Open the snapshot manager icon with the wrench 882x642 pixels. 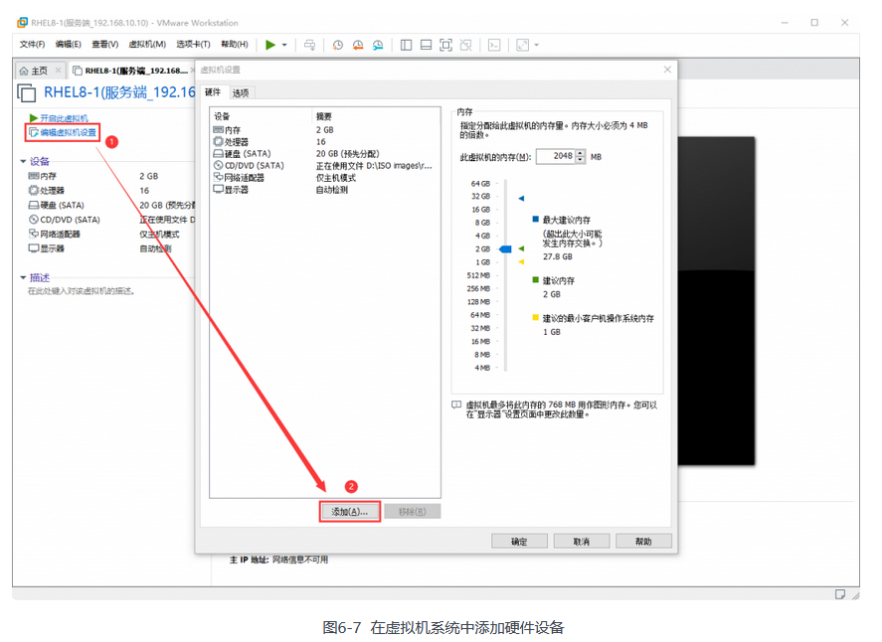[x=378, y=45]
